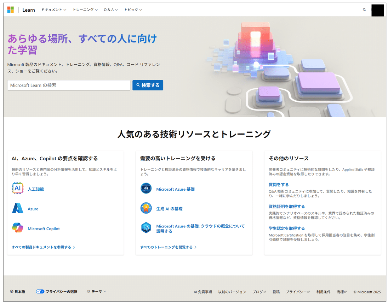Viewport: 388px width, 303px height.
Task: Click the Microsoft logo in the header
Action: (x=10, y=10)
